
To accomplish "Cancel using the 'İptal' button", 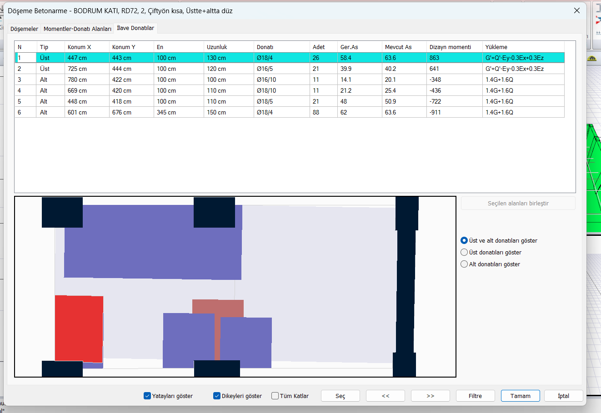I will pyautogui.click(x=563, y=396).
